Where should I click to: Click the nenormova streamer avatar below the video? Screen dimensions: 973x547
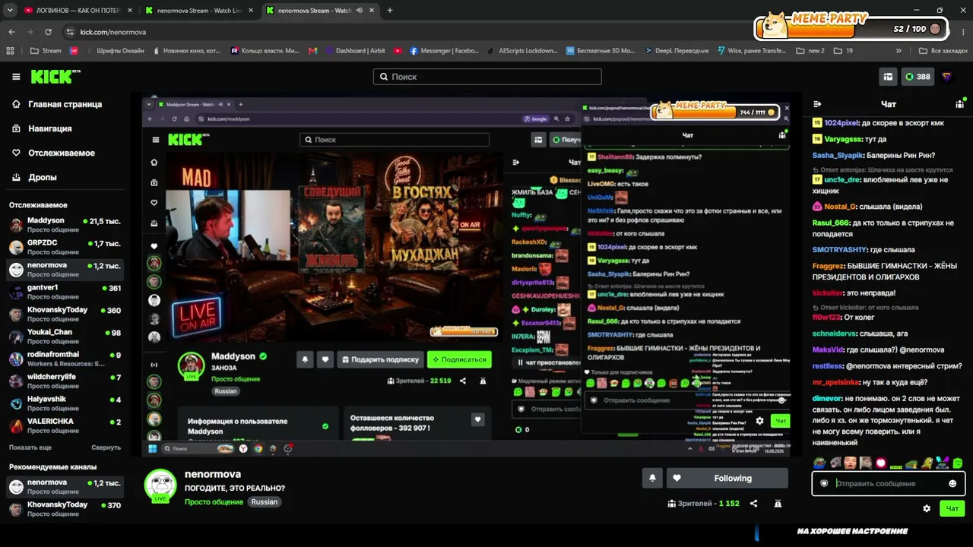coord(160,485)
